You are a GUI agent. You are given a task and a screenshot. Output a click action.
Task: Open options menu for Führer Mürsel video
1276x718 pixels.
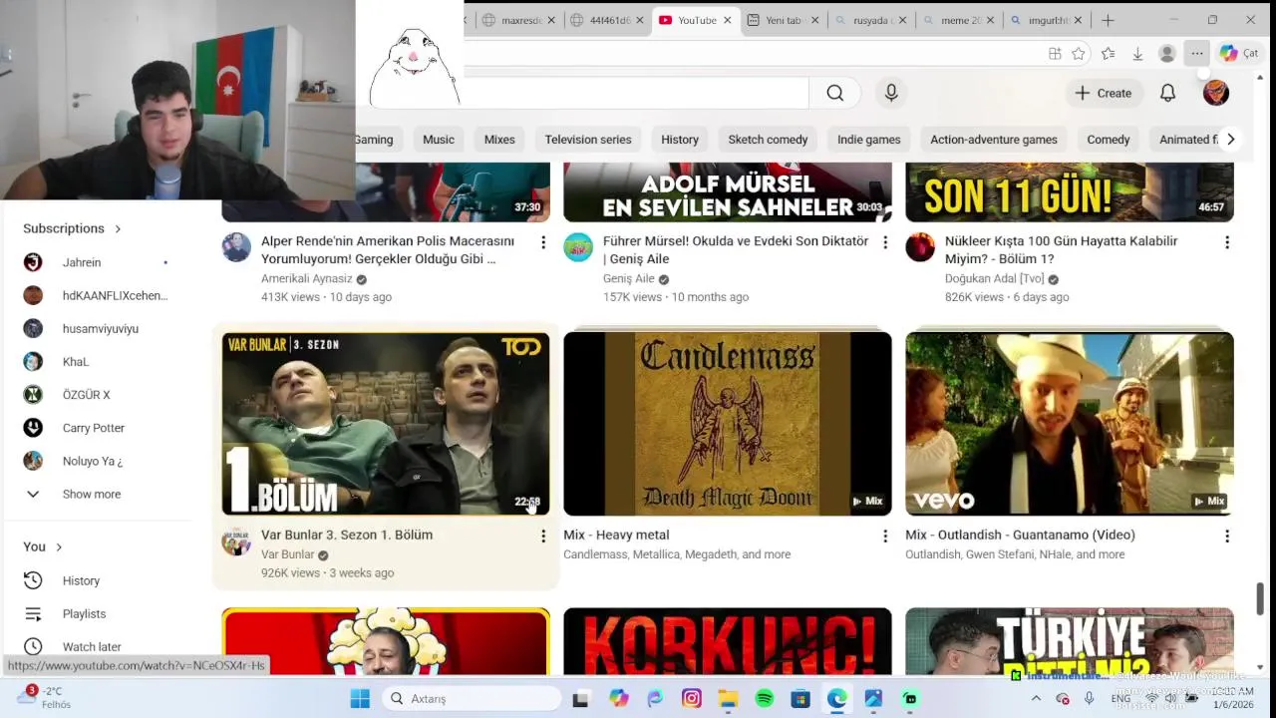click(x=884, y=242)
